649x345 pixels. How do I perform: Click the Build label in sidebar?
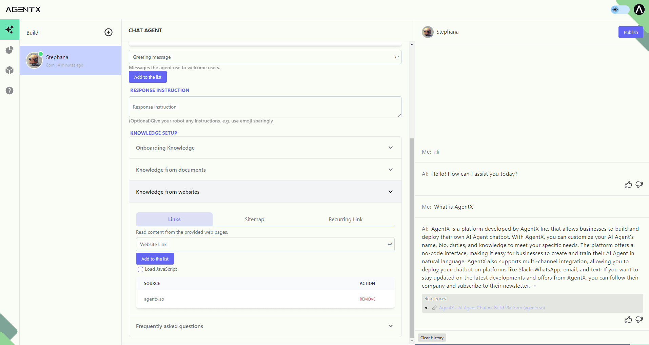[33, 33]
